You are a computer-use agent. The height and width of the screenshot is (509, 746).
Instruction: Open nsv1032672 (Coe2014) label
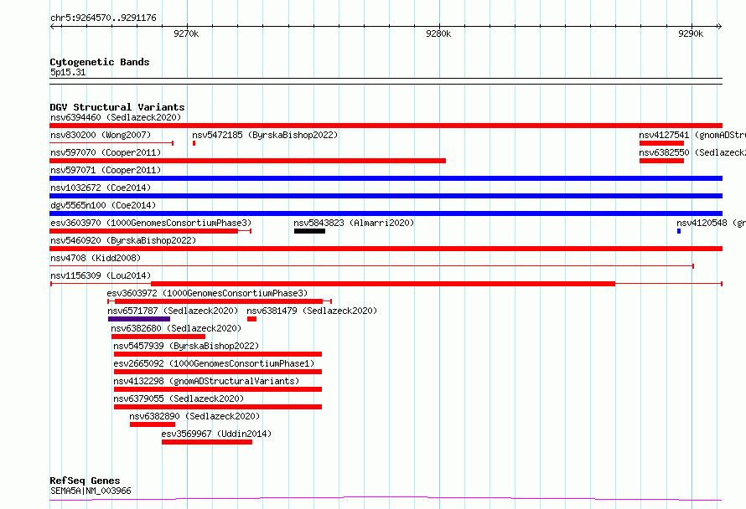tap(101, 188)
